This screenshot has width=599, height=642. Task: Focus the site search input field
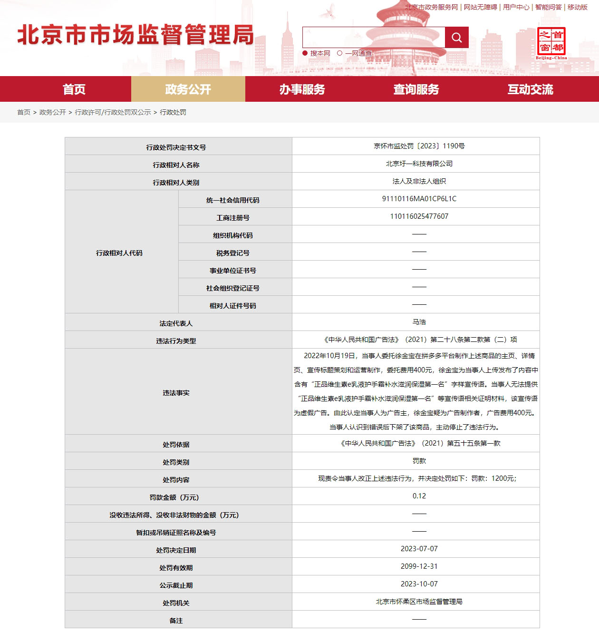374,38
